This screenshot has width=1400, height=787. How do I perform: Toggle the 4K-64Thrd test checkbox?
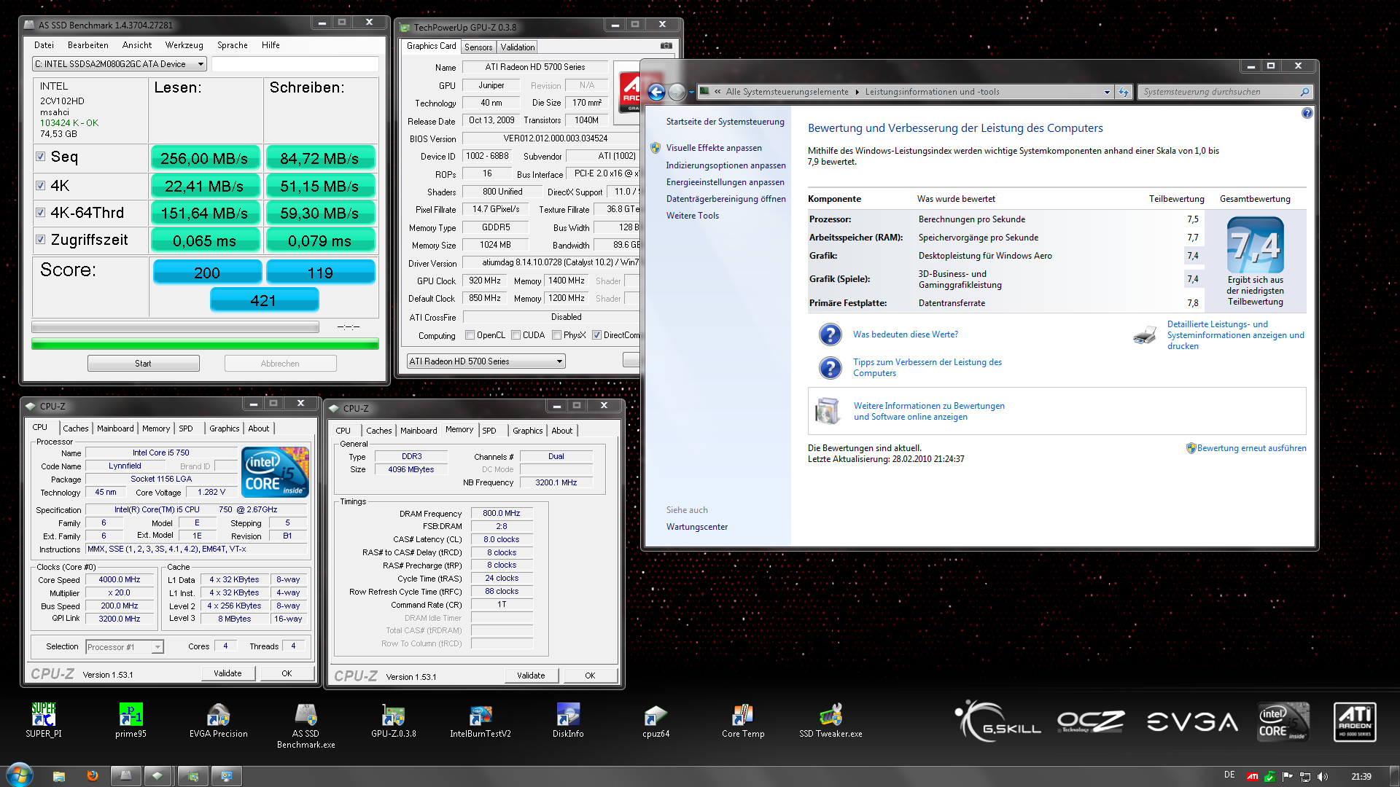(41, 213)
